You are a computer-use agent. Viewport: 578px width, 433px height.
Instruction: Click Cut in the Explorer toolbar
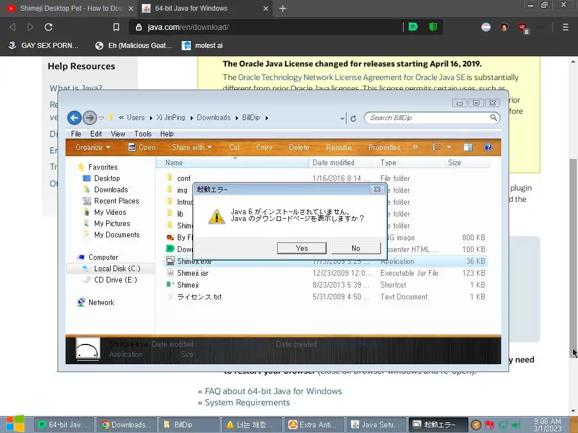click(x=234, y=147)
